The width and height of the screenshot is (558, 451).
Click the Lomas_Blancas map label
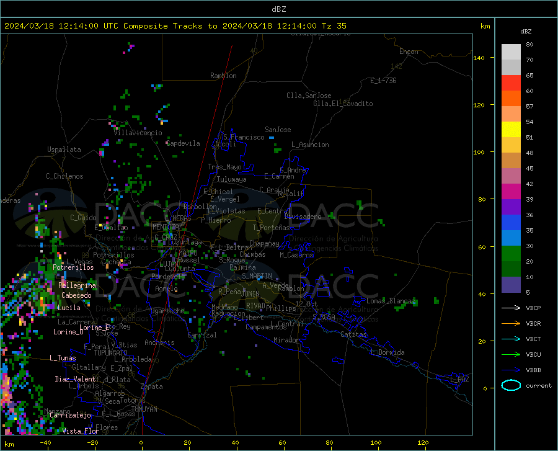click(x=391, y=301)
